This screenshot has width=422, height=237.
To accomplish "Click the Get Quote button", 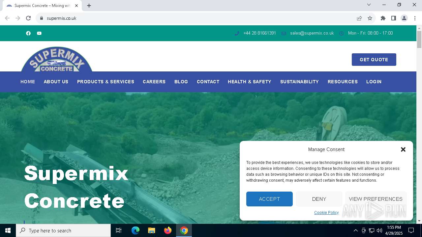I will [374, 60].
